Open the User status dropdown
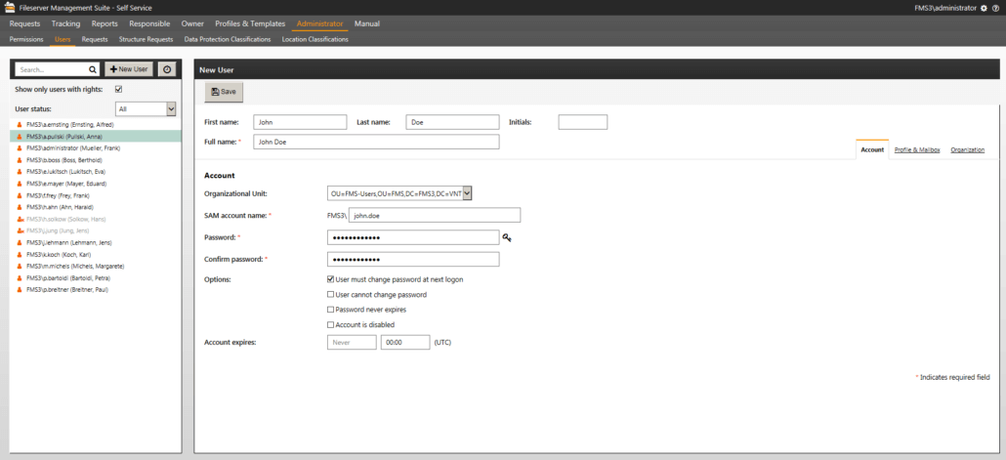The height and width of the screenshot is (460, 1006). pos(146,109)
